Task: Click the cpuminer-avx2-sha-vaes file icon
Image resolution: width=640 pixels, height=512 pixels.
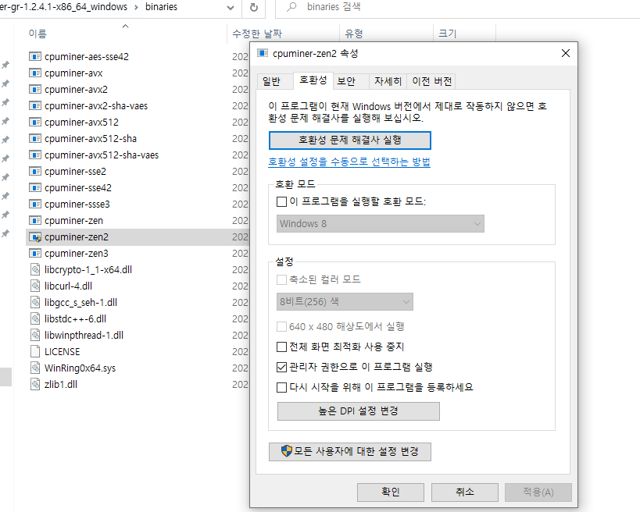Action: click(x=35, y=105)
